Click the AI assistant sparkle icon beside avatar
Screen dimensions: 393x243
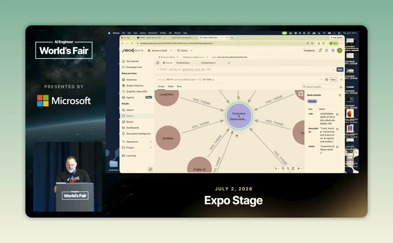(x=333, y=50)
